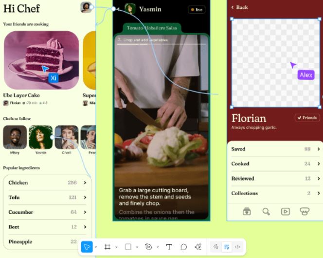Select Evan's chef portrait
The height and width of the screenshot is (258, 323).
(x=88, y=137)
